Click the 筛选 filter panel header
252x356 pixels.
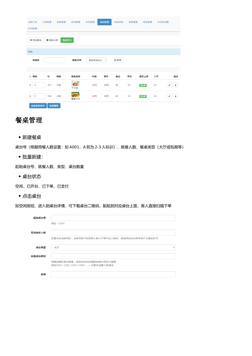103,52
